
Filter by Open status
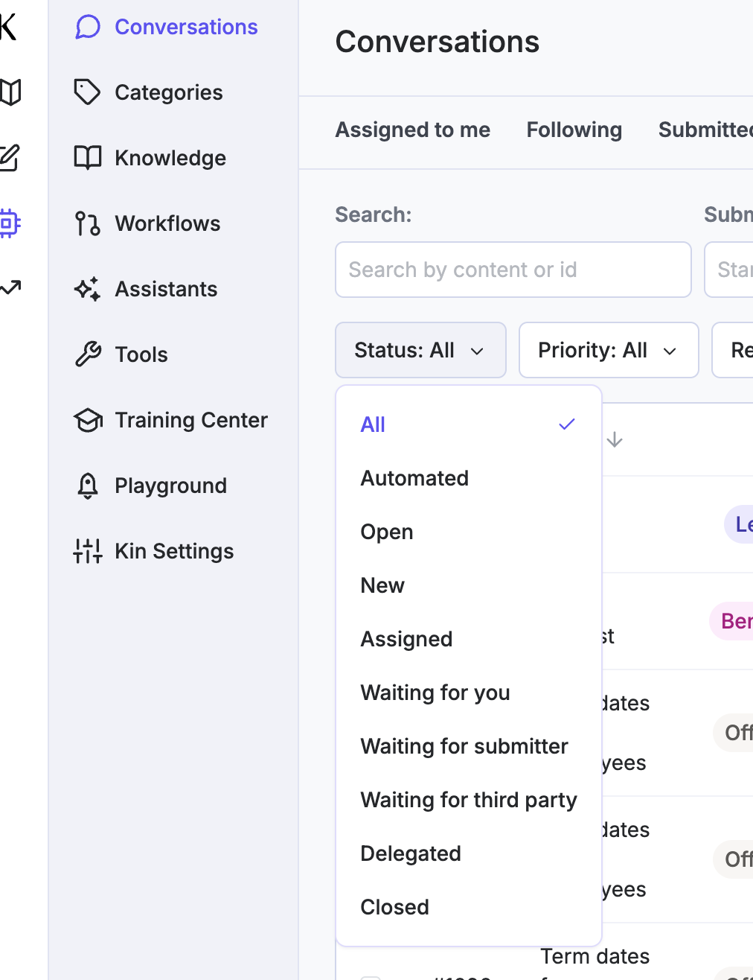click(x=469, y=532)
